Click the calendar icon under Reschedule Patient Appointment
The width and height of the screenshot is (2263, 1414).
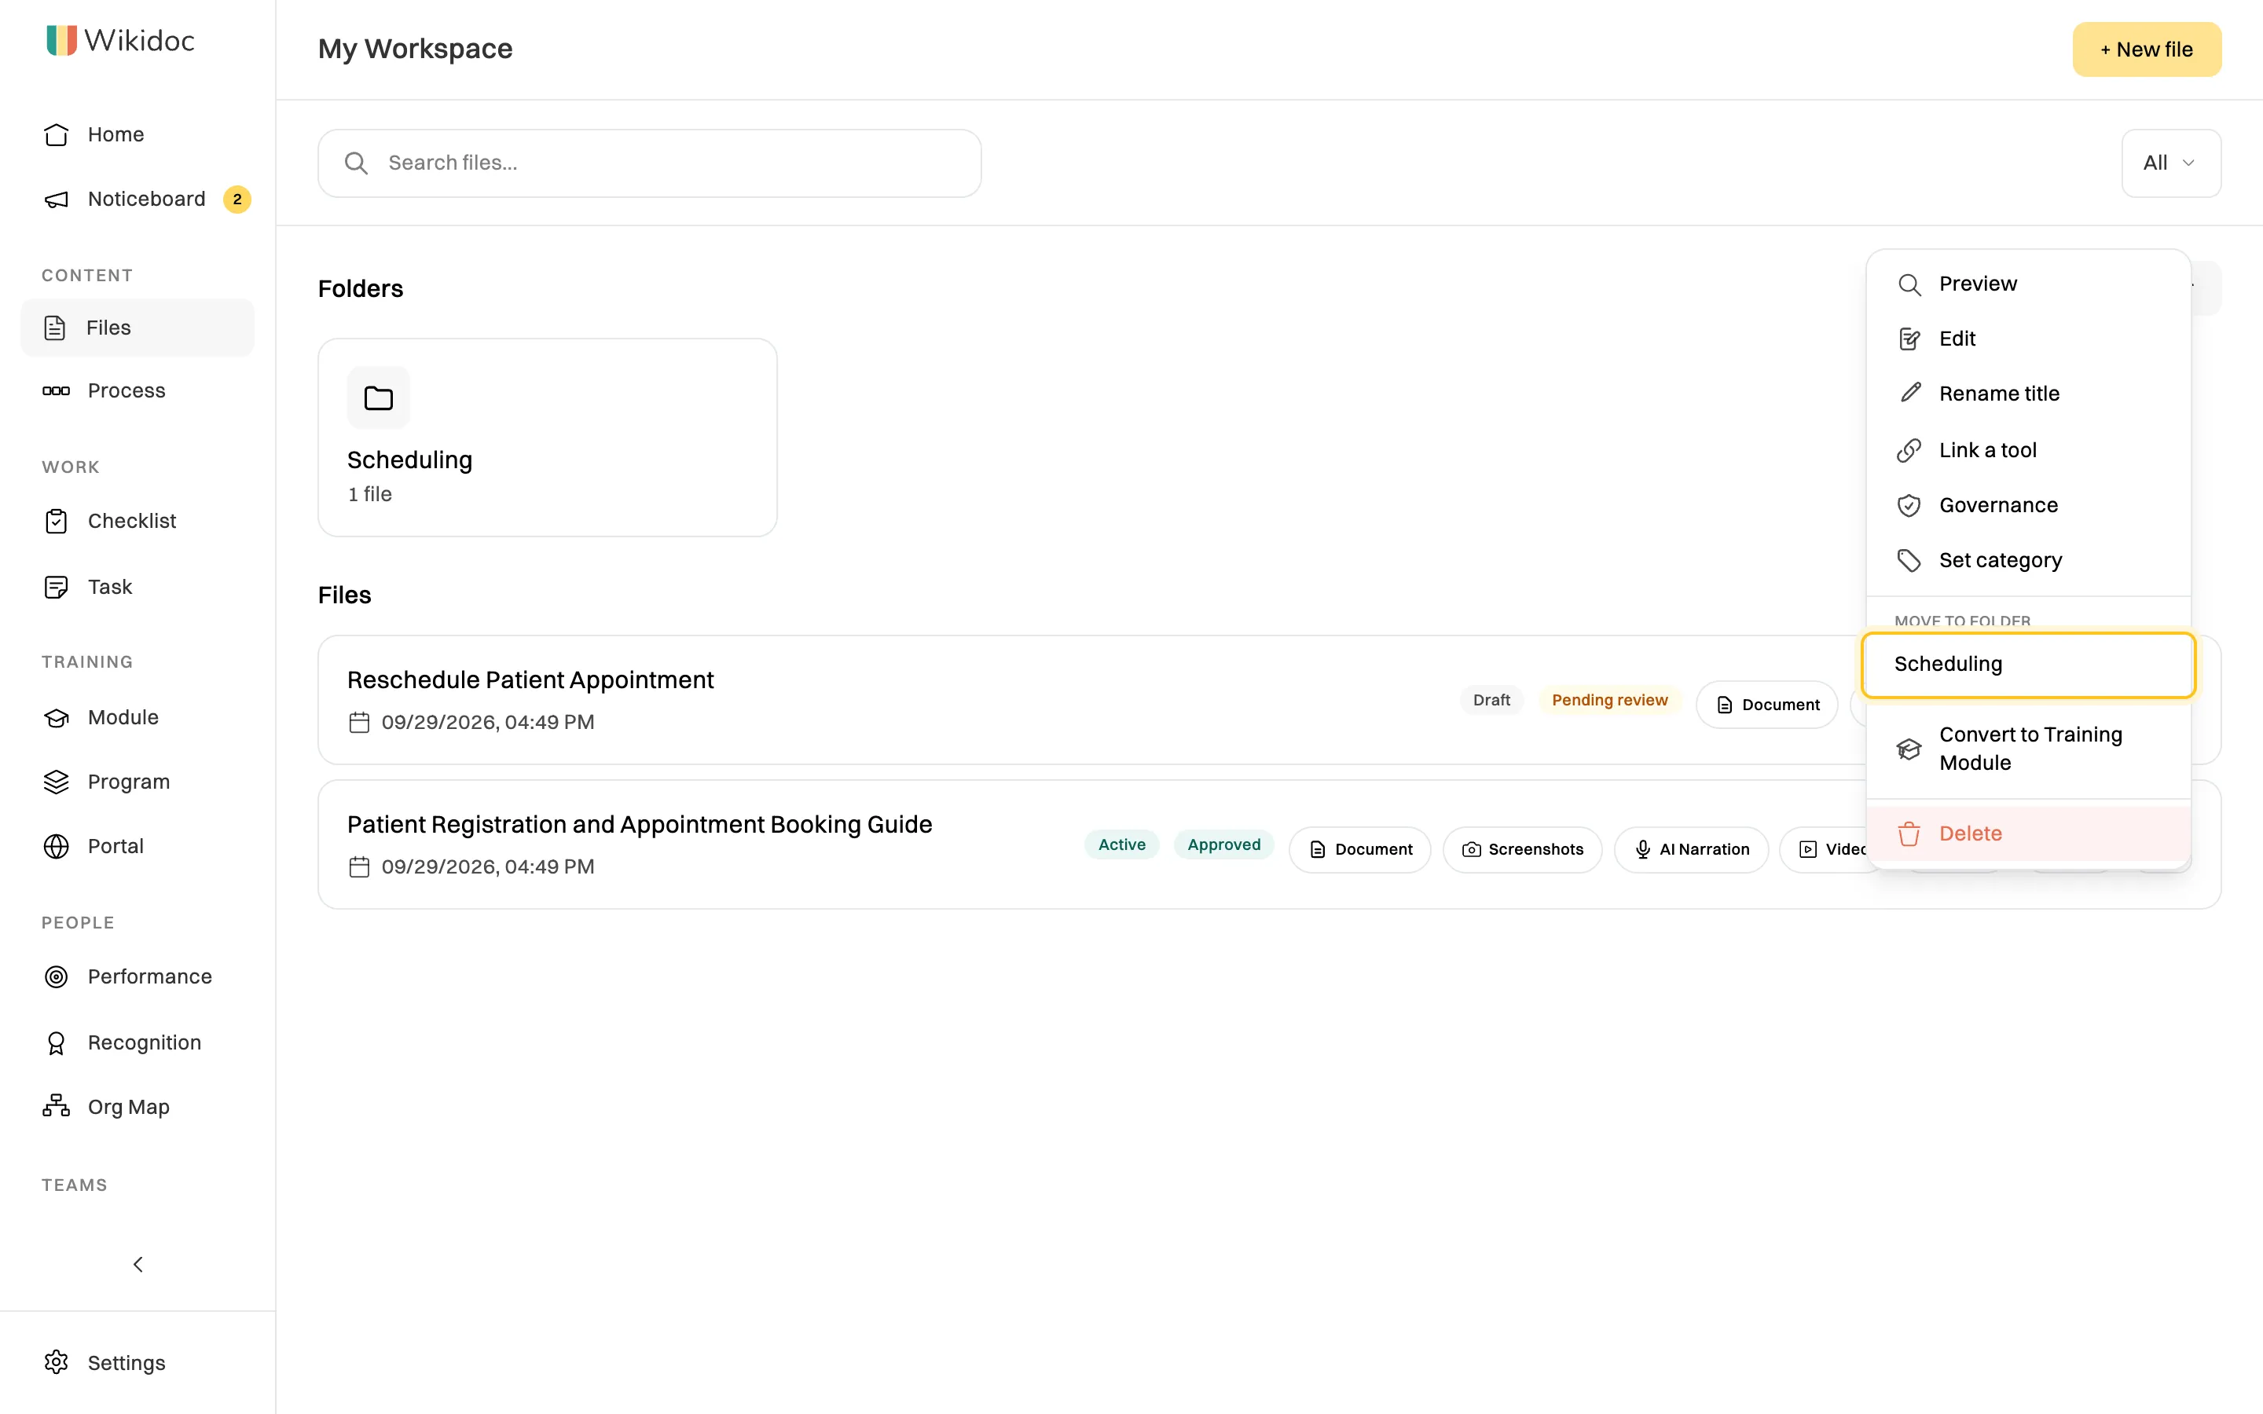[x=359, y=722]
